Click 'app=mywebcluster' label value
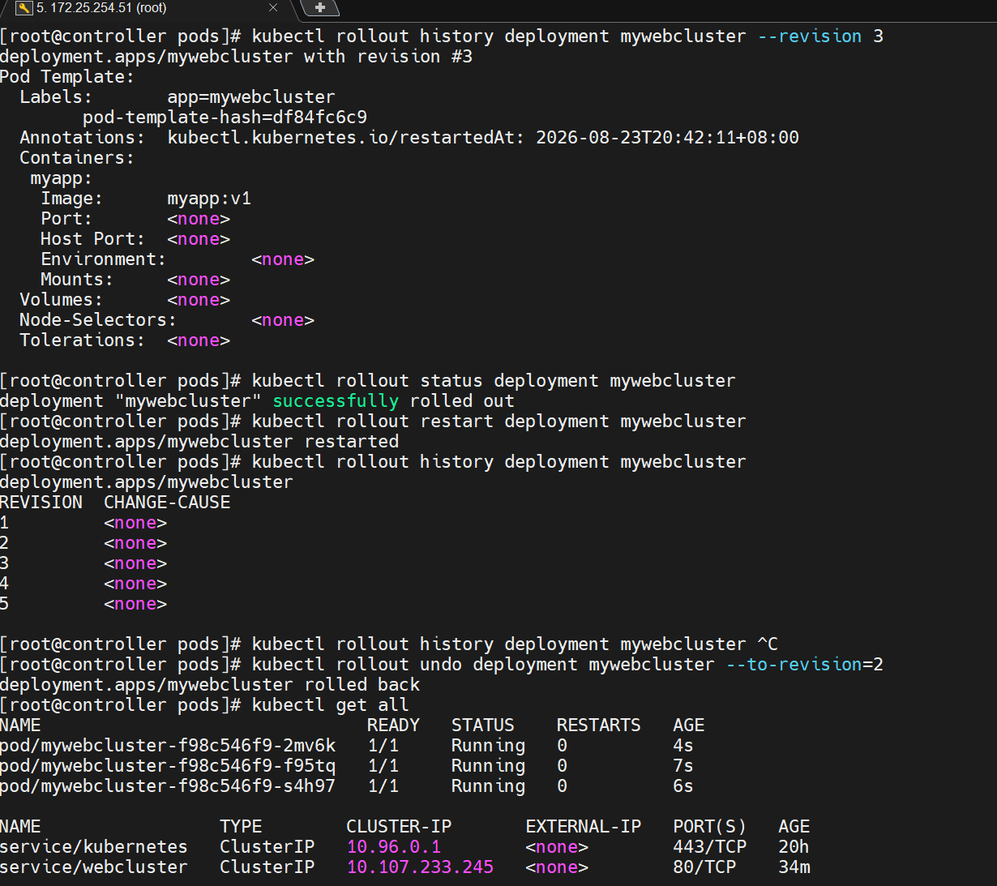The height and width of the screenshot is (886, 997). (251, 97)
